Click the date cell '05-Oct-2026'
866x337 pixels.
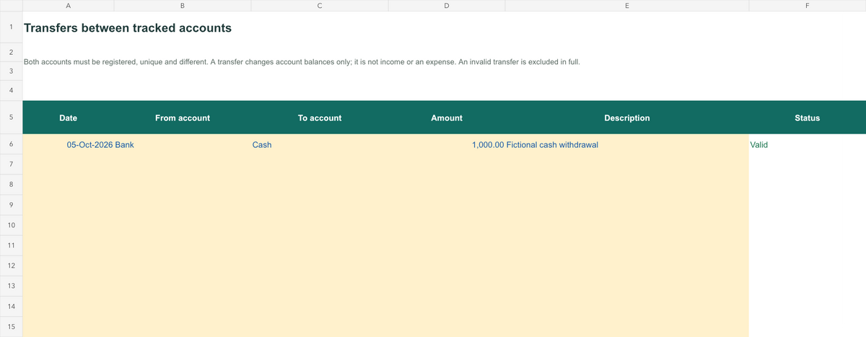tap(68, 144)
